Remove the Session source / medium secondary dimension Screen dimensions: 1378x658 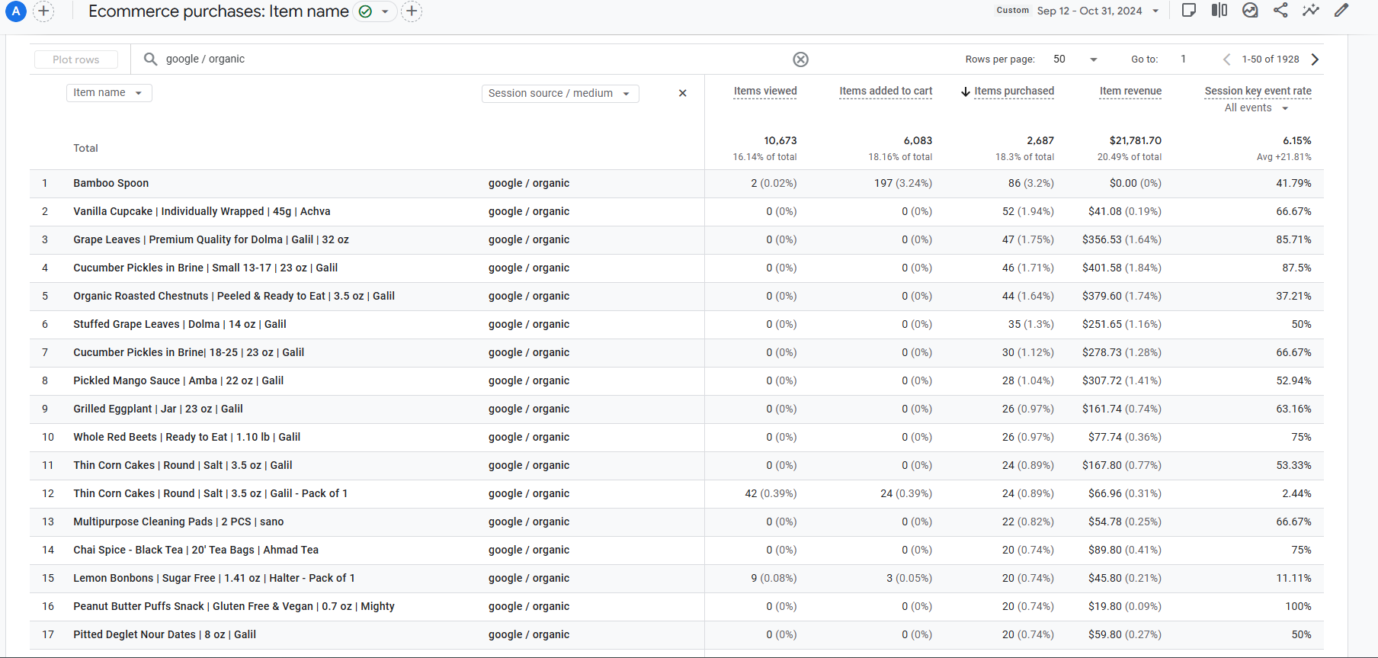[x=683, y=93]
